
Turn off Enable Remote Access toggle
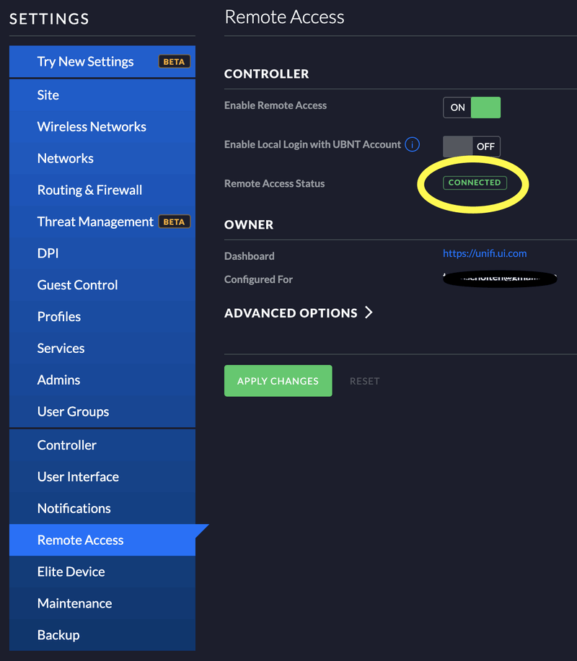(472, 108)
